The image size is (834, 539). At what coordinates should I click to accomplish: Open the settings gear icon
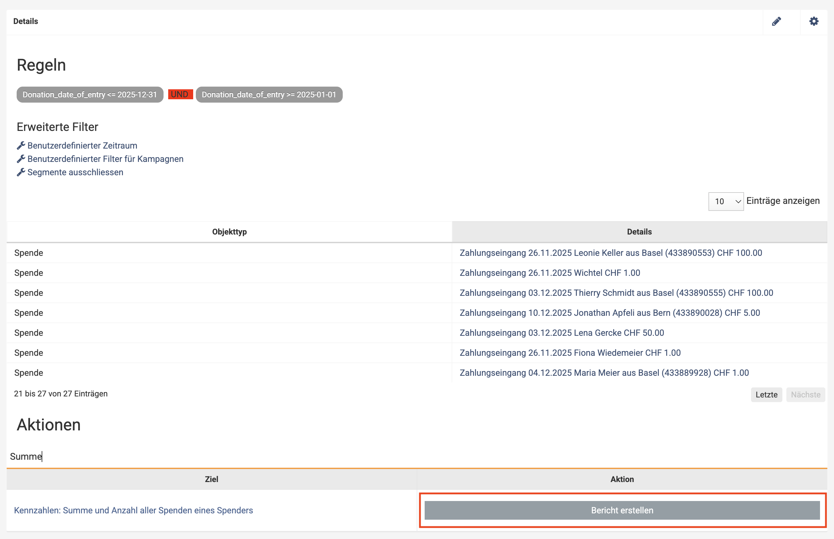click(x=814, y=21)
